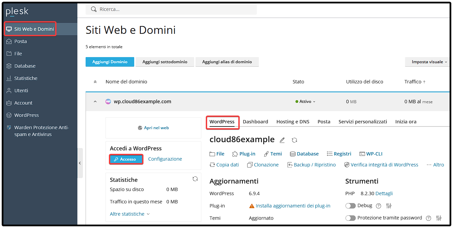This screenshot has width=453, height=228.
Task: Open WordPress in the sidebar
Action: [x=23, y=115]
